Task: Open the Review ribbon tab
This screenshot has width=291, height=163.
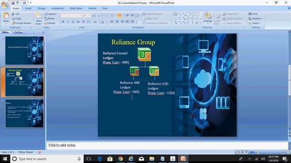Action: point(92,8)
